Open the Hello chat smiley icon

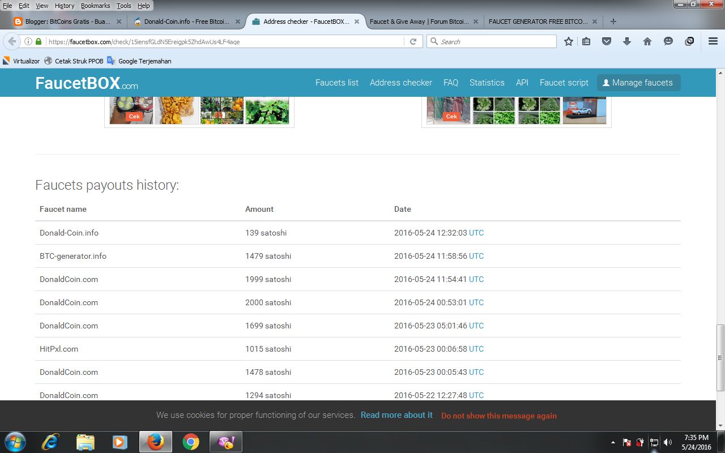[668, 41]
